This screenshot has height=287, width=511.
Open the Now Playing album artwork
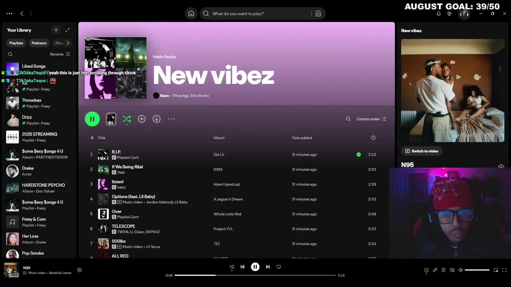tap(453, 90)
